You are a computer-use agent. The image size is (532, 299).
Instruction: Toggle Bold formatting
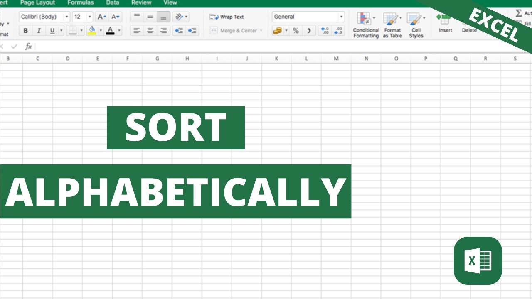(x=26, y=31)
